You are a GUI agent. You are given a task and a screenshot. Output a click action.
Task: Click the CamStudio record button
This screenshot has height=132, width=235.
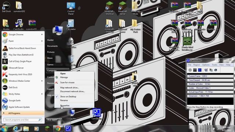[x=190, y=70]
